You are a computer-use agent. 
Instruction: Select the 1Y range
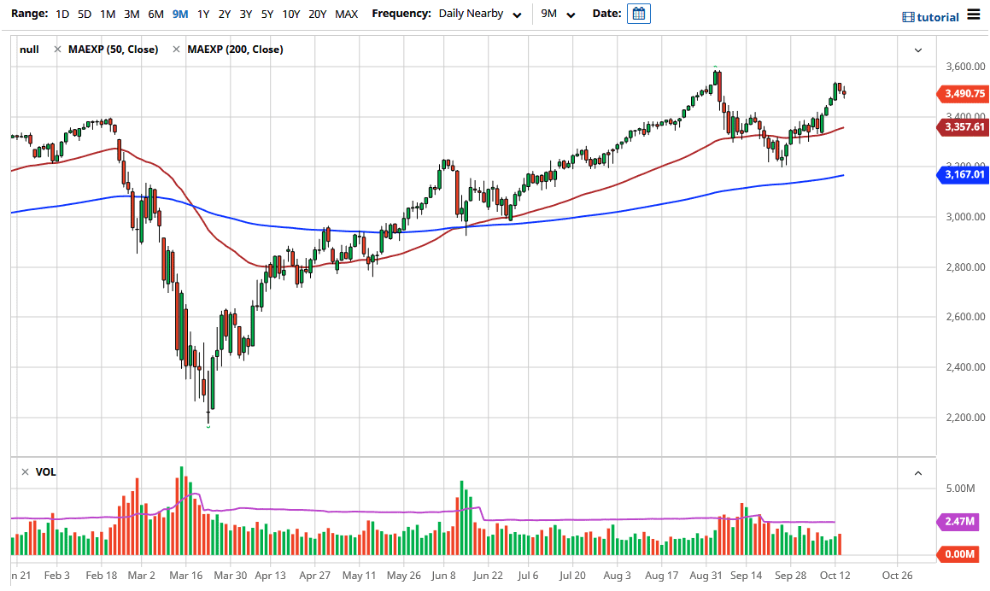[202, 14]
